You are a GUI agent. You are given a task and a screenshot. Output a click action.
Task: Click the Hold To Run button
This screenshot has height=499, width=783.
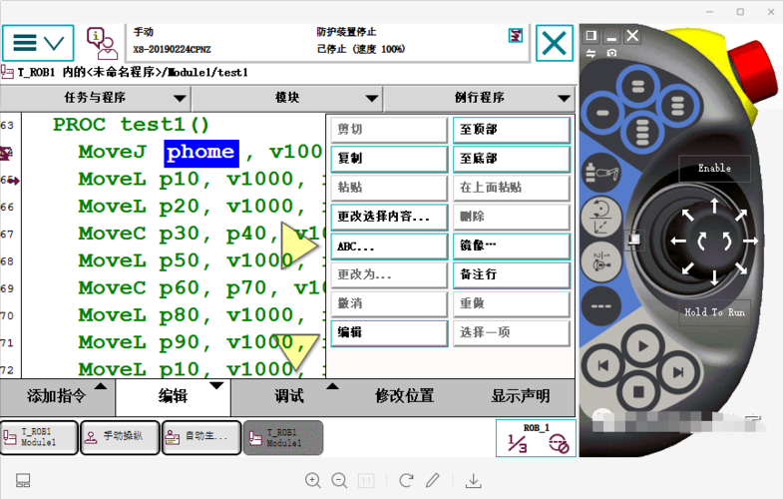click(x=714, y=312)
